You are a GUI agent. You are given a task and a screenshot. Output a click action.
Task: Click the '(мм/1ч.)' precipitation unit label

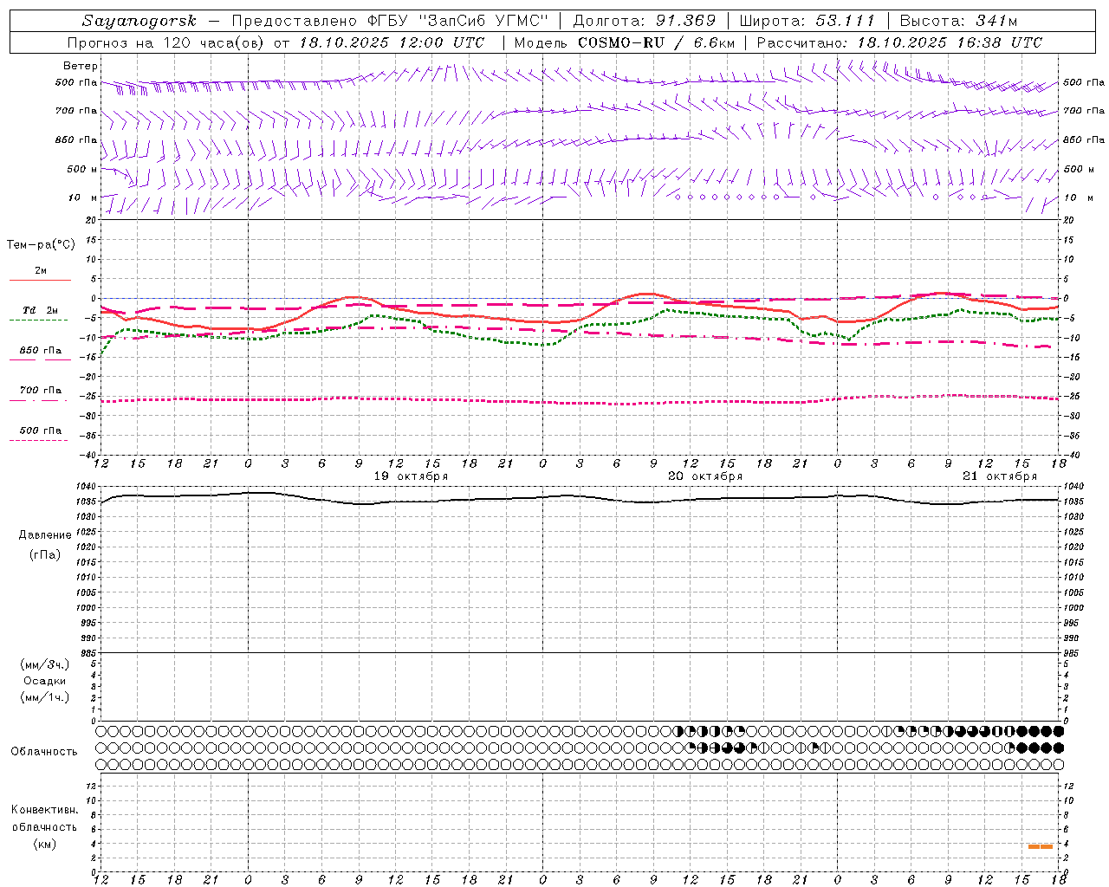(x=44, y=697)
